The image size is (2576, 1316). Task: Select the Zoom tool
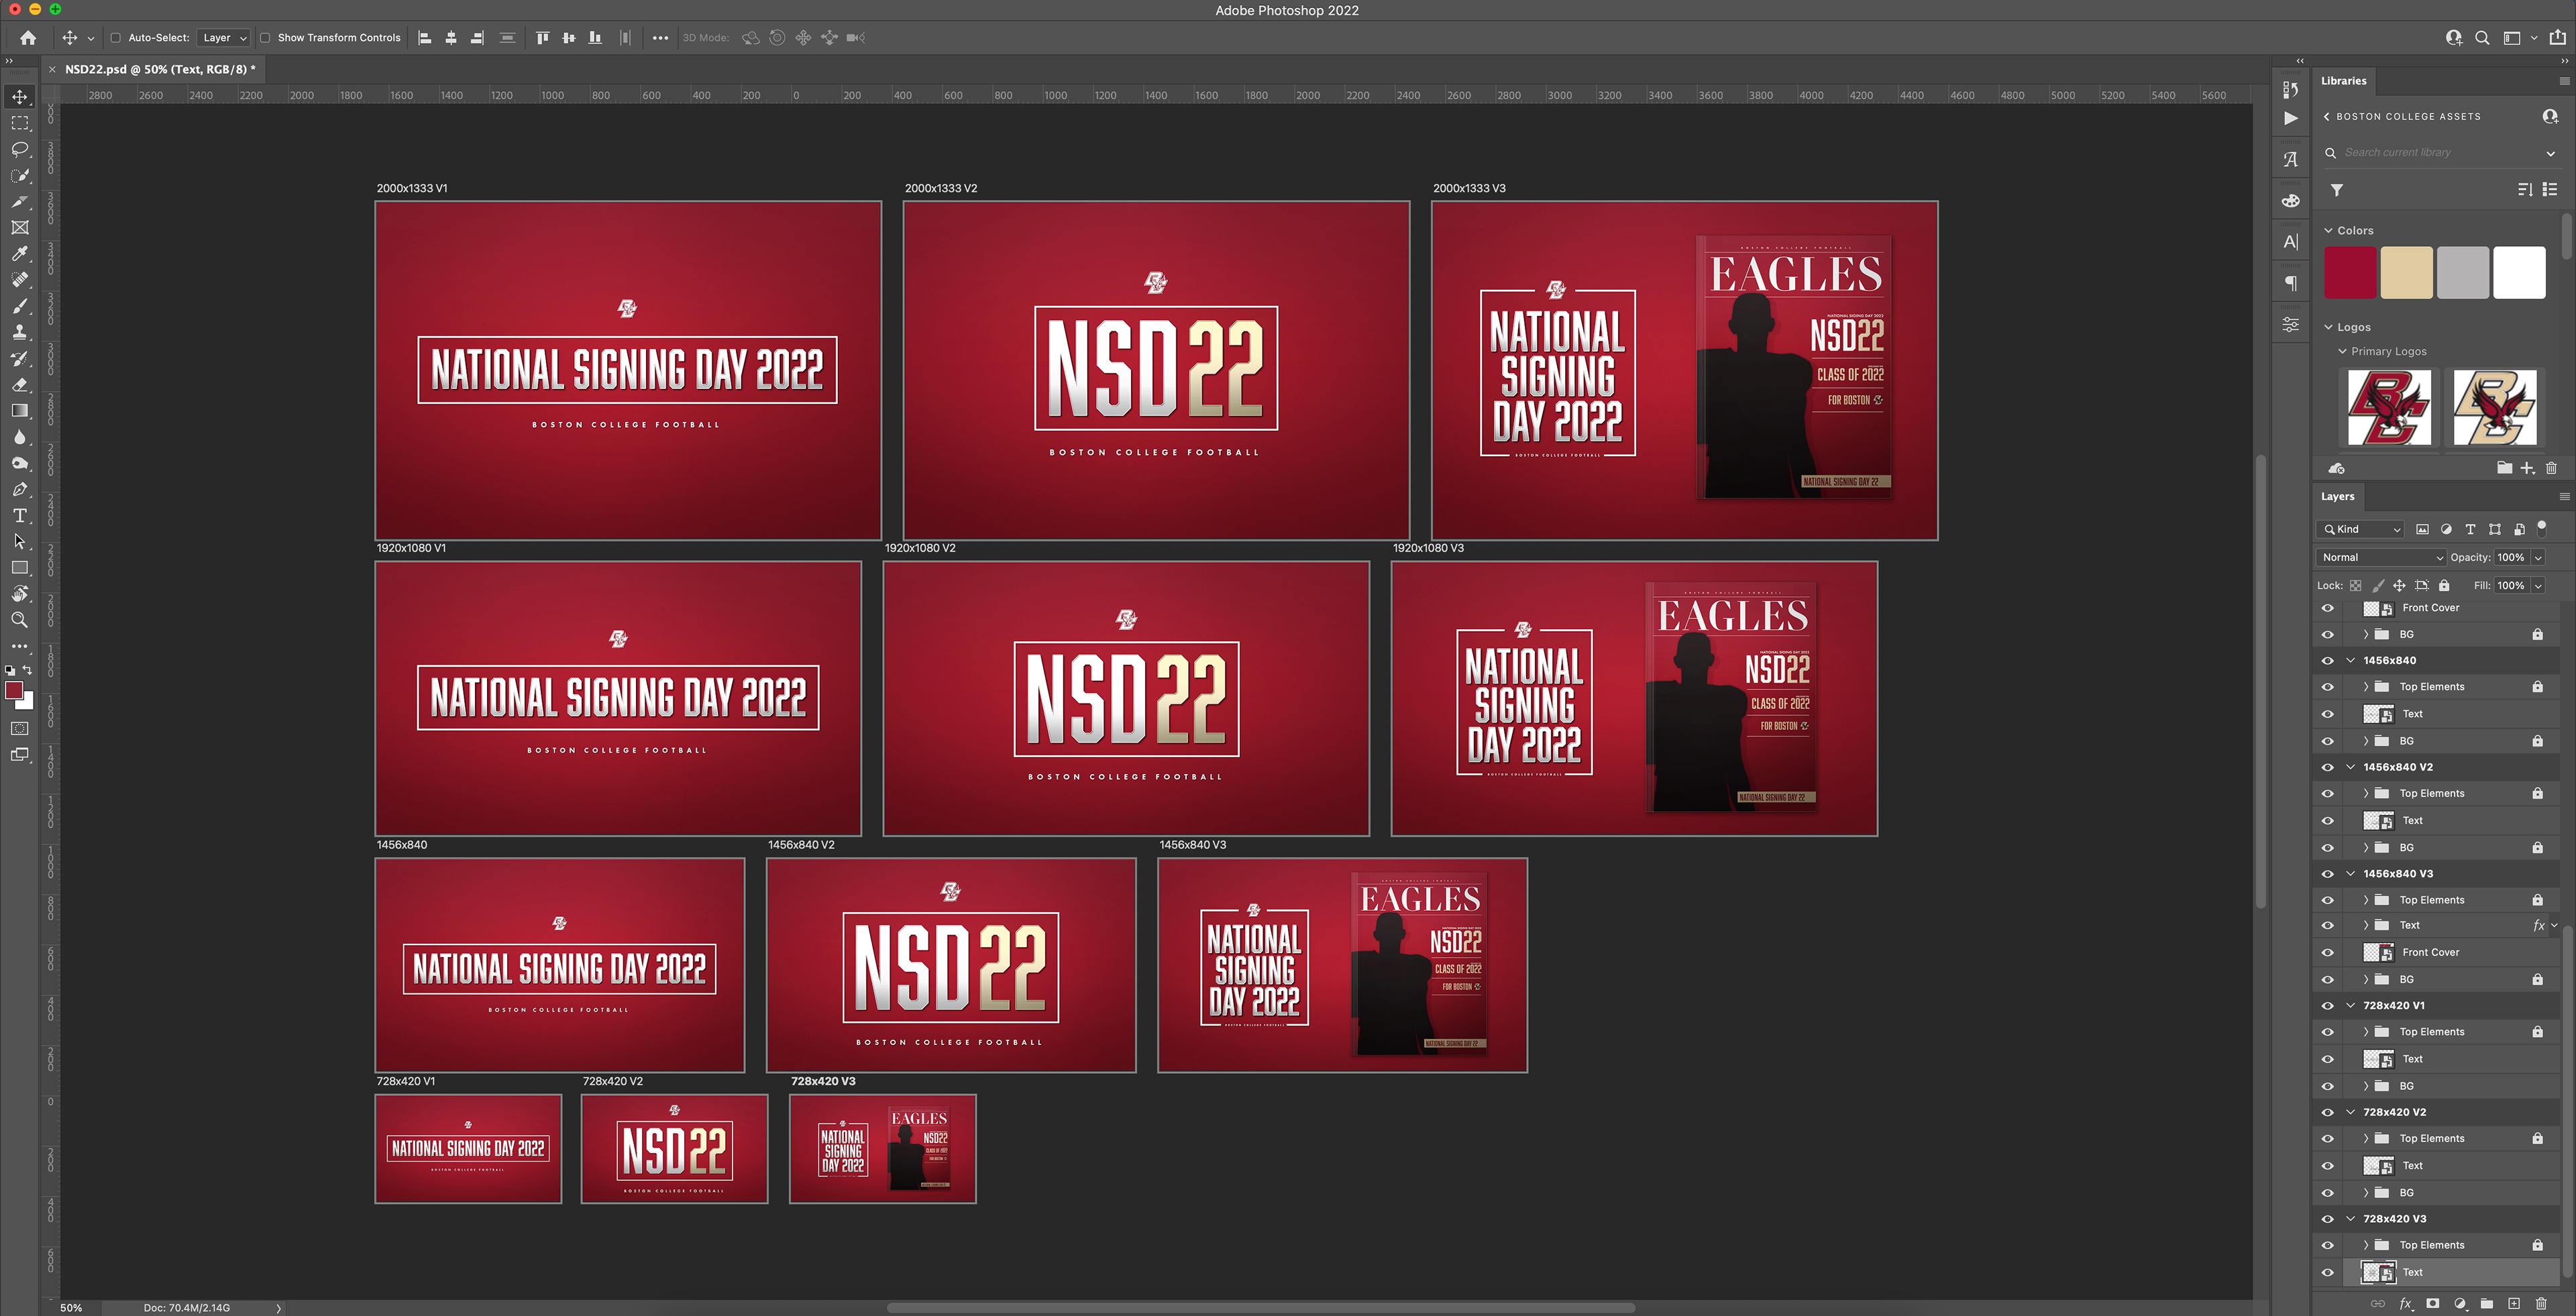coord(19,620)
